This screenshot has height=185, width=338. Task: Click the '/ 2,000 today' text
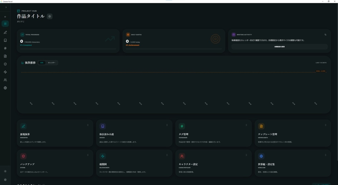135,42
